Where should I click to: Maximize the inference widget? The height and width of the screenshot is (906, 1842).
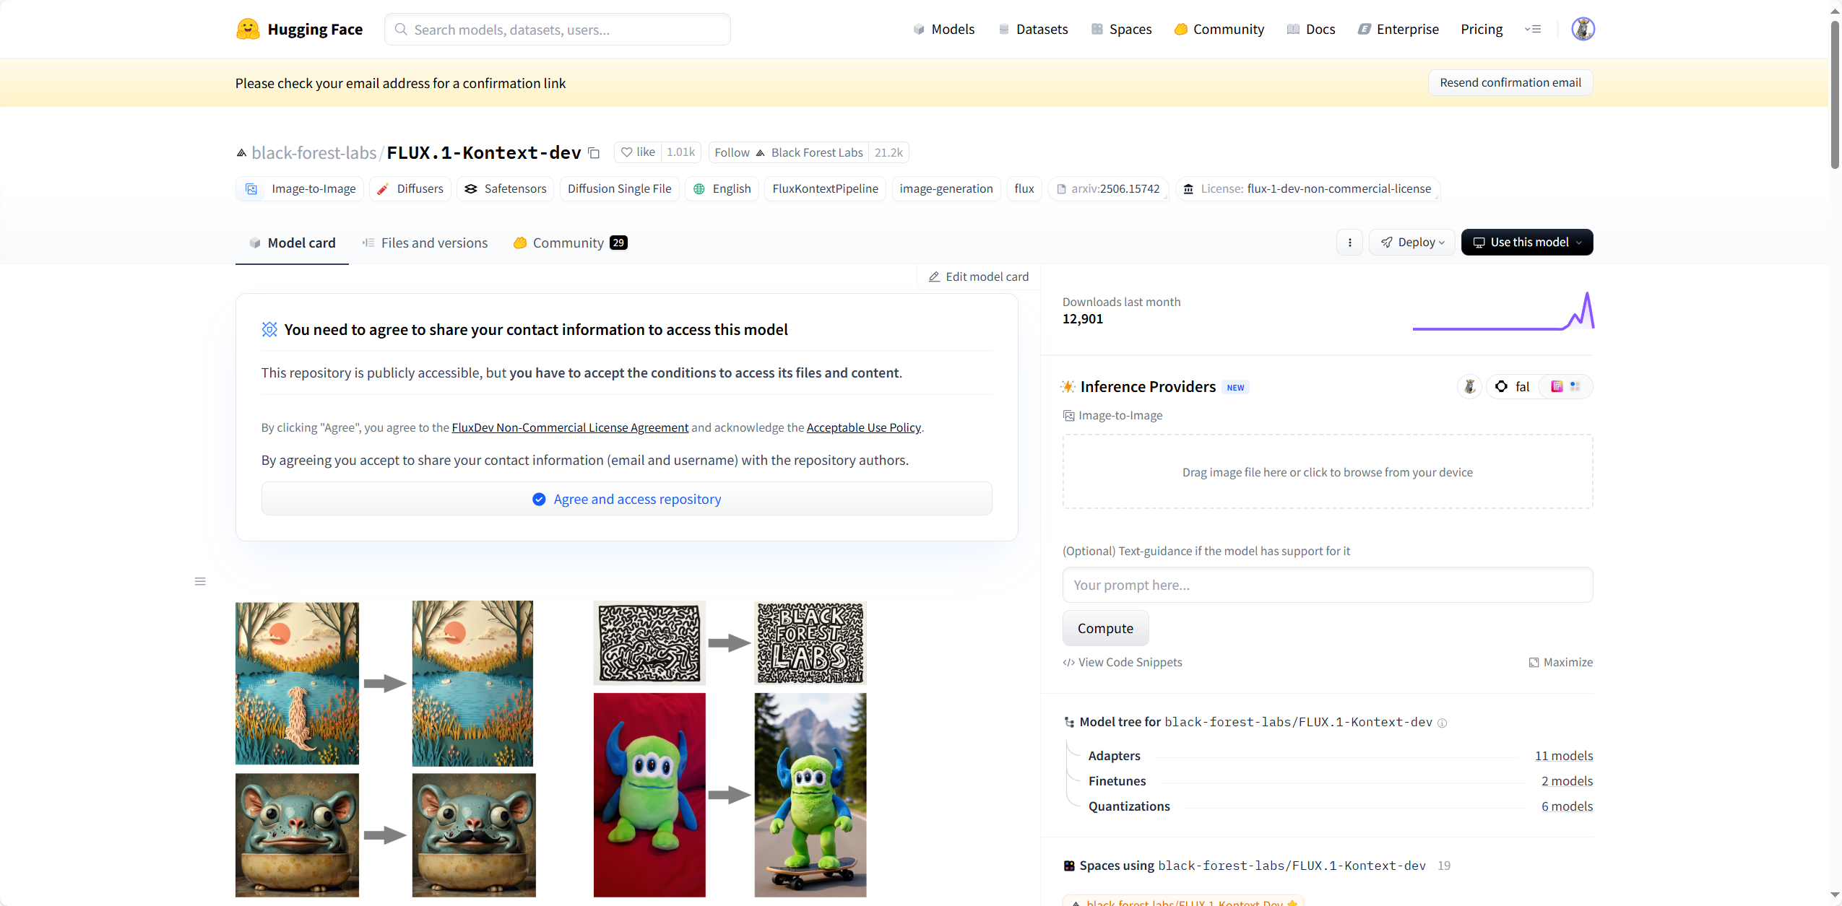tap(1560, 662)
